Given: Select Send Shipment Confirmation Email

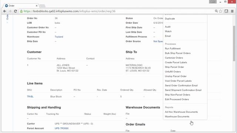Looking at the screenshot, I should pyautogui.click(x=183, y=90).
